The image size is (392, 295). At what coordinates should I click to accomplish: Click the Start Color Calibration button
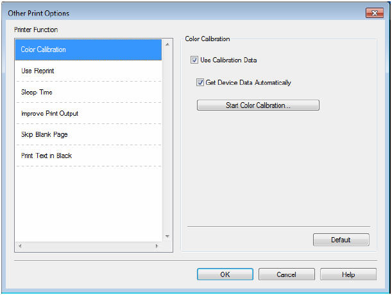click(x=258, y=105)
